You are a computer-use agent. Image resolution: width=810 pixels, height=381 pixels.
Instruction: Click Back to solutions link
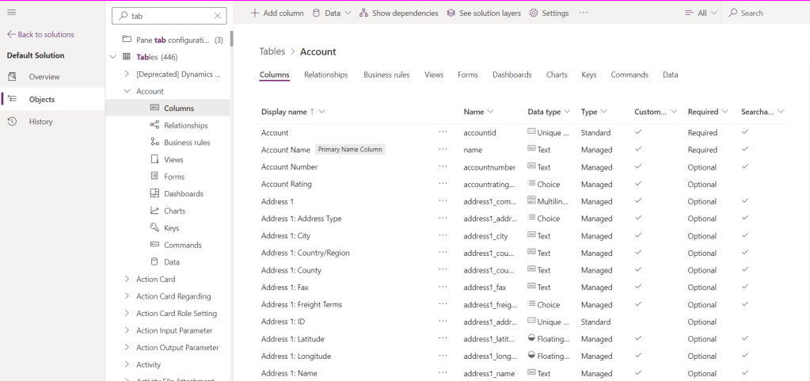tap(40, 35)
